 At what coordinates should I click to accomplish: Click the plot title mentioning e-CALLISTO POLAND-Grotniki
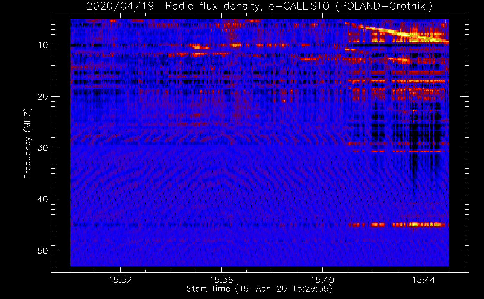pyautogui.click(x=259, y=6)
